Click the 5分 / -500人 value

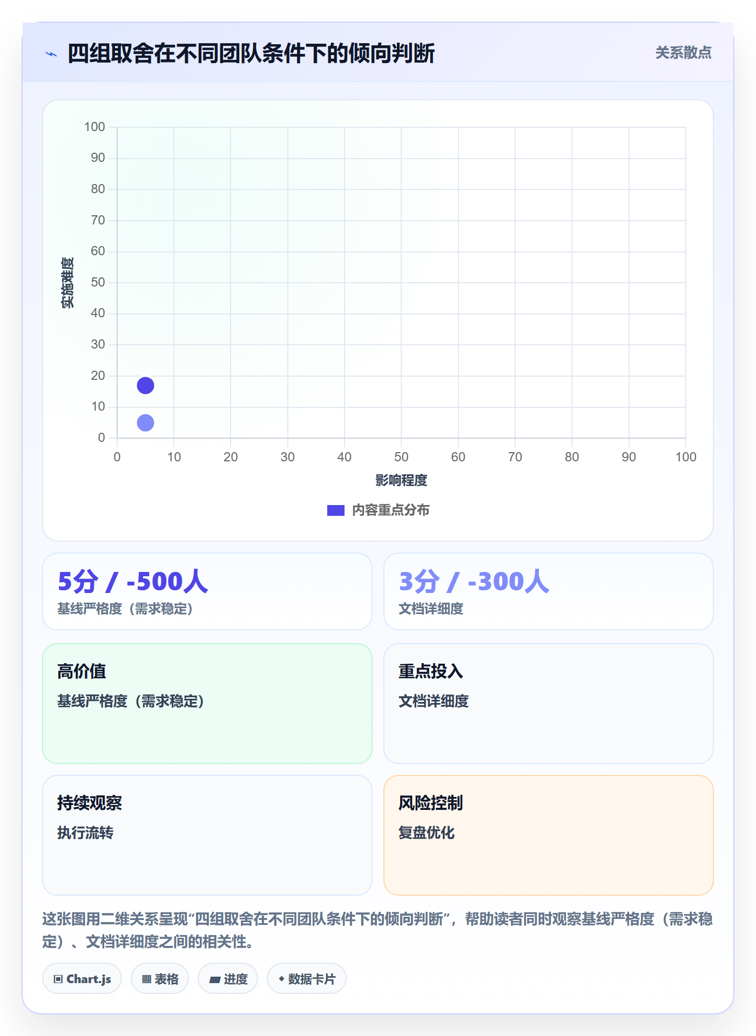[x=133, y=582]
